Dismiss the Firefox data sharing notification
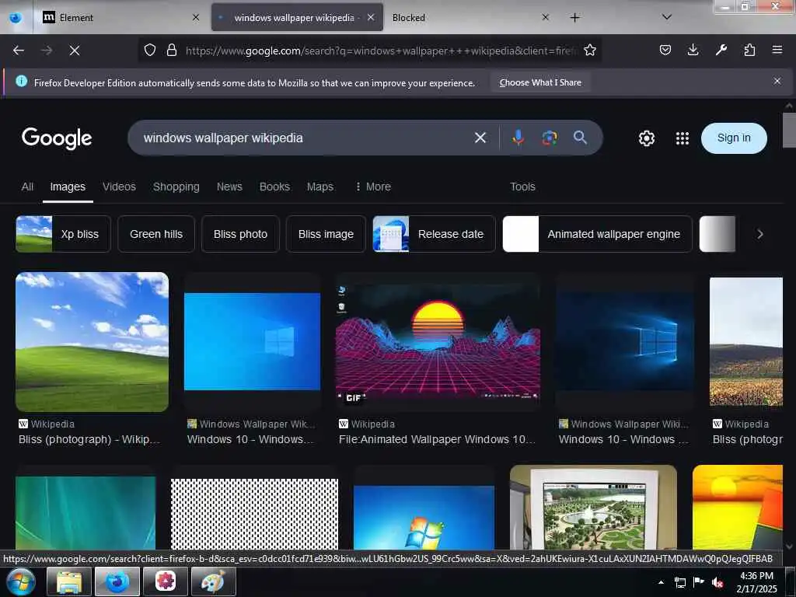This screenshot has height=597, width=796. click(777, 81)
